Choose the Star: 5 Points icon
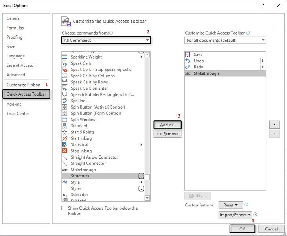The image size is (287, 236). [64, 132]
